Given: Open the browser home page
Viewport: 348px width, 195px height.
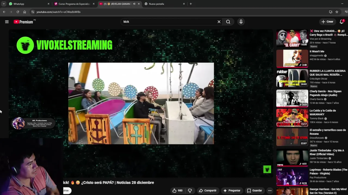Looking at the screenshot, I should (x=24, y=12).
